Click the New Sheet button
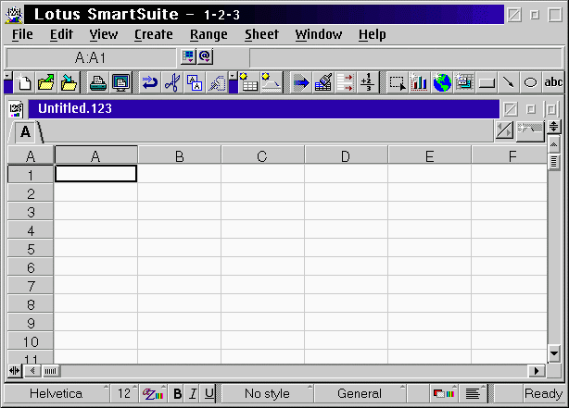The image size is (569, 408). click(x=530, y=130)
